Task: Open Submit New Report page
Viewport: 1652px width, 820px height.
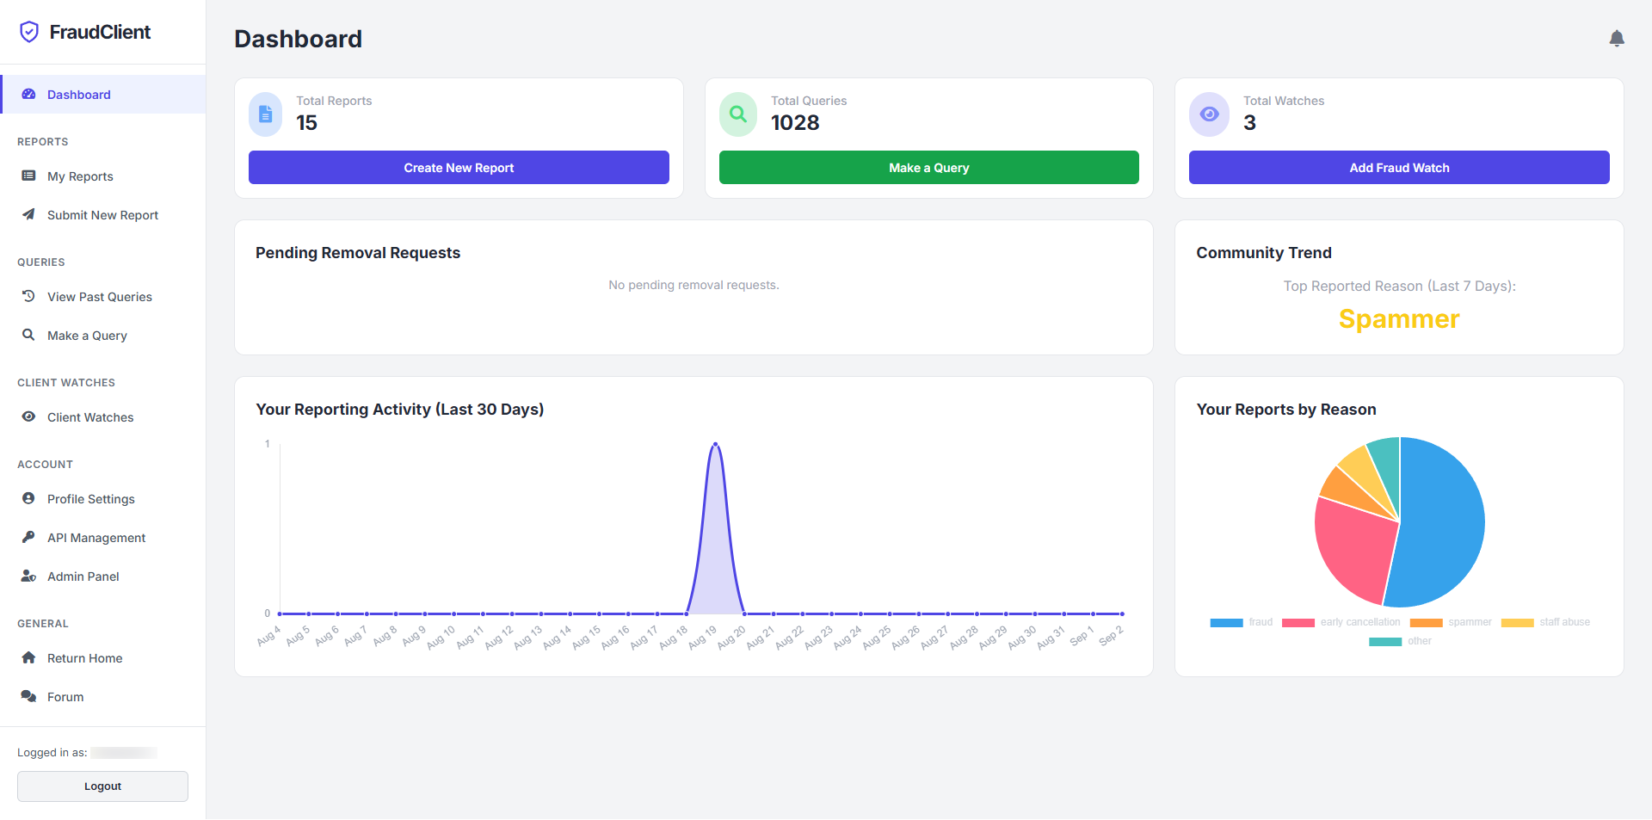Action: click(102, 215)
